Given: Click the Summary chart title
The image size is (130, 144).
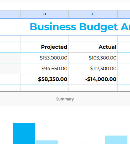Looking at the screenshot, I should point(65,99).
